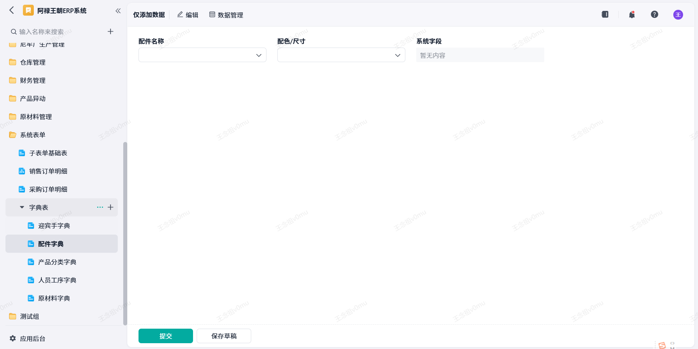Viewport: 698px width, 349px height.
Task: Click the 销售订单明细 form icon
Action: [22, 171]
